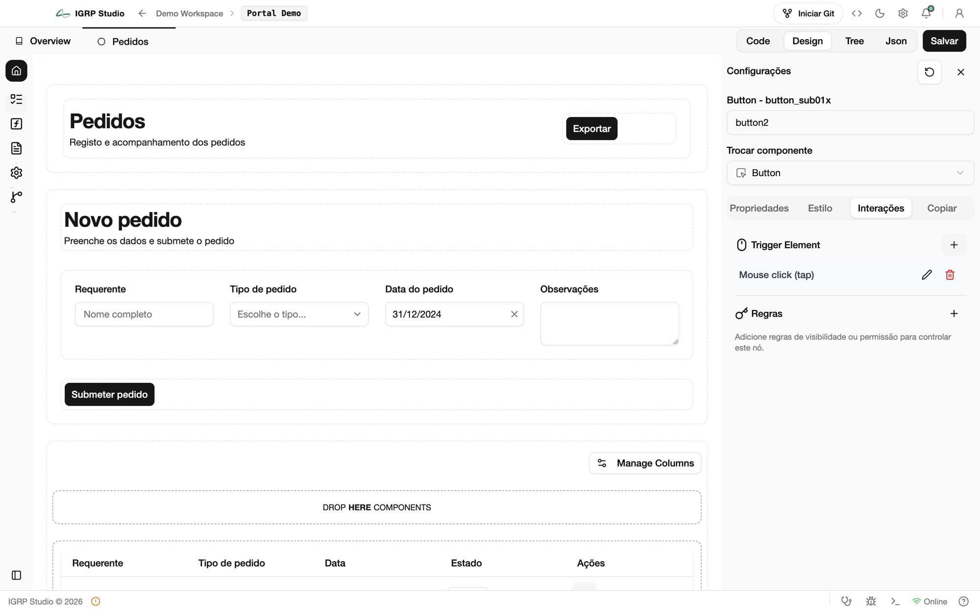Click the Submeter pedido button
The width and height of the screenshot is (980, 612).
pos(109,395)
